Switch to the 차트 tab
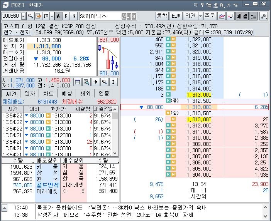 48,94
